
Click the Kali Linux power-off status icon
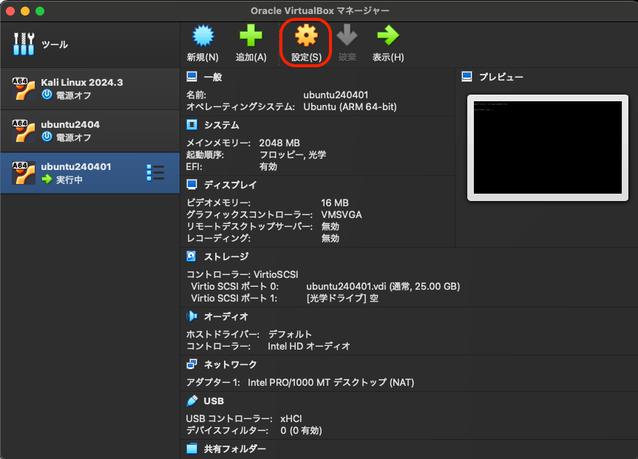point(47,95)
